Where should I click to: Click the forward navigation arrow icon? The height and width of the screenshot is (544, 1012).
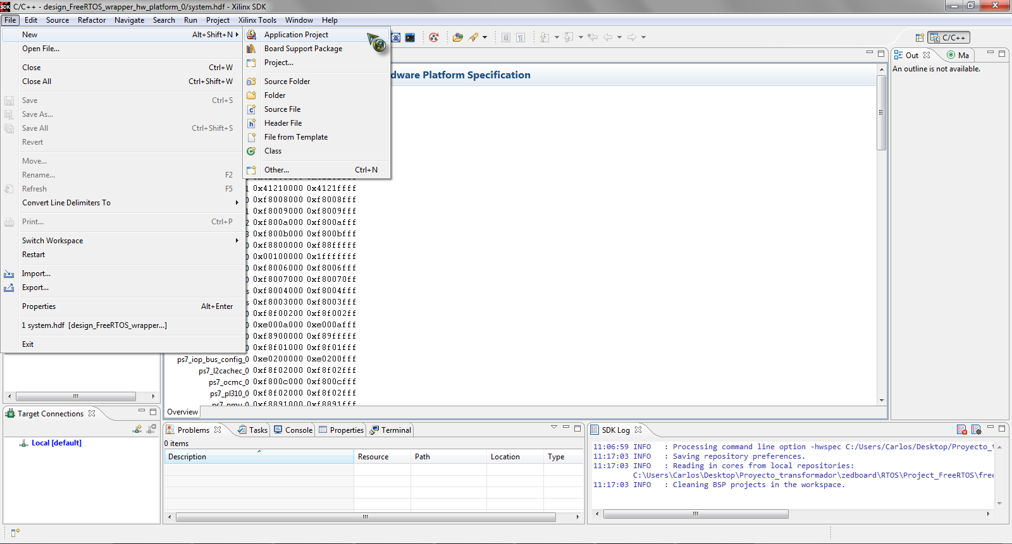[x=631, y=37]
